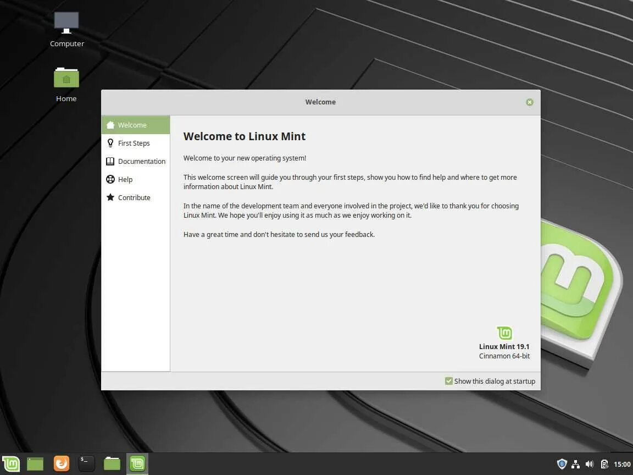
Task: Click 'Welcome to your new operating system!' text
Action: point(245,158)
